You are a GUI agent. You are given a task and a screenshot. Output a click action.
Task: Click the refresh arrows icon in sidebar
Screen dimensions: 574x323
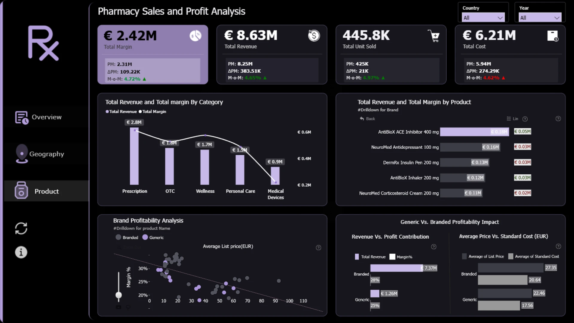pyautogui.click(x=21, y=228)
